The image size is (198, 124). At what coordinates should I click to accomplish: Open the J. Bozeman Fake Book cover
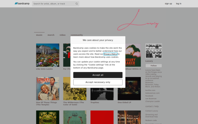(x=75, y=117)
